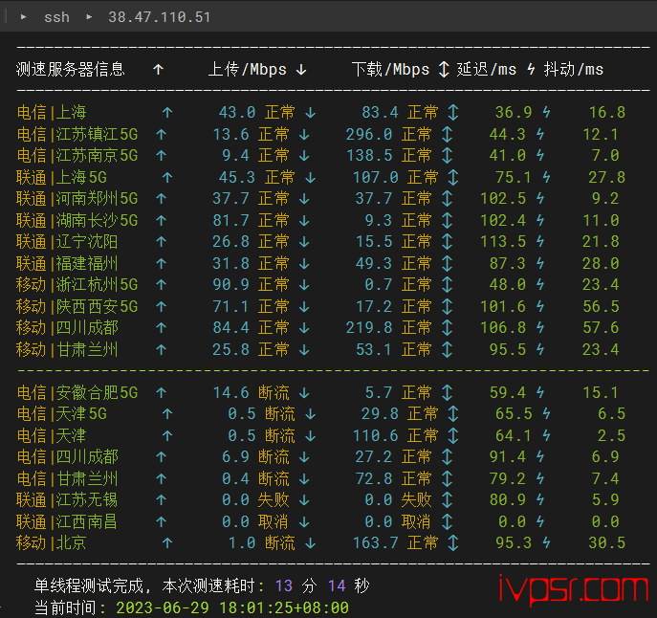The image size is (657, 618).
Task: Click 断流 upload status for 安徽合肥5G
Action: (x=274, y=393)
